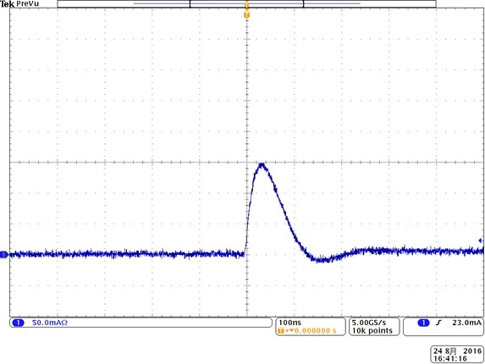Click the peak of the blue waveform pulse
This screenshot has height=364, width=485.
[262, 164]
